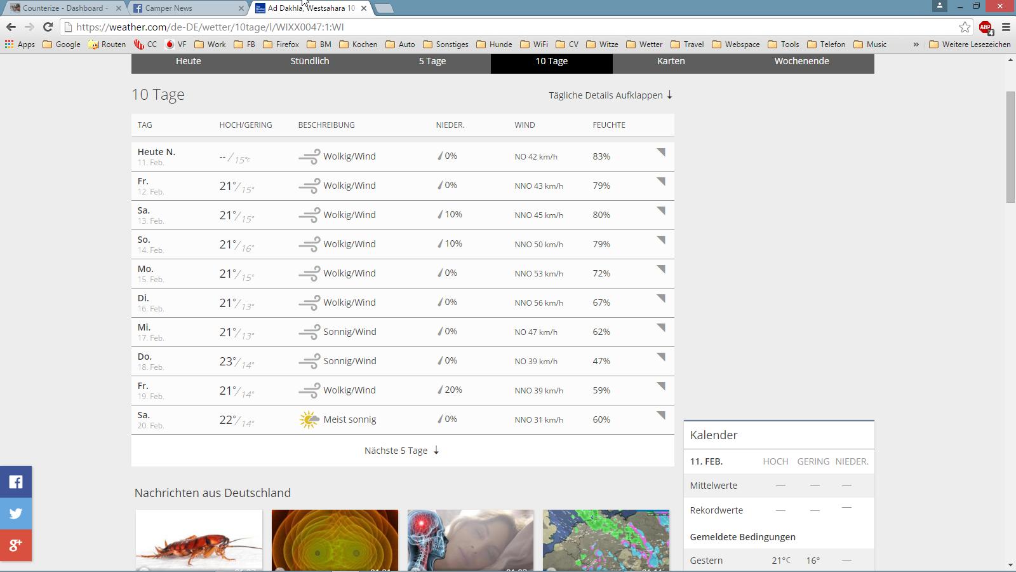Expand details for Heute N. row
The image size is (1016, 572).
[x=661, y=152]
